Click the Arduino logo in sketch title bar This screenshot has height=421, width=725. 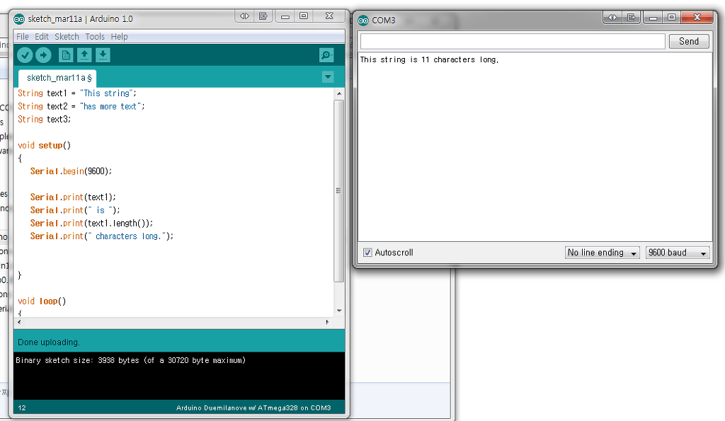(19, 19)
